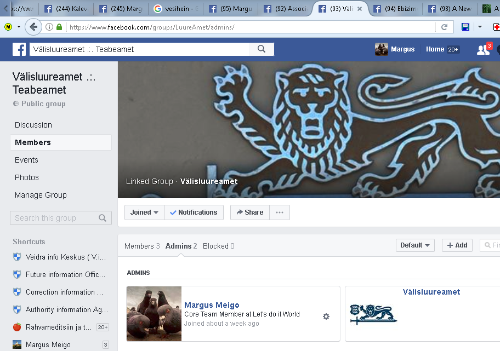Click the Välisluureamet .:. Teabeamet group title
The image size is (500, 351).
(x=54, y=83)
